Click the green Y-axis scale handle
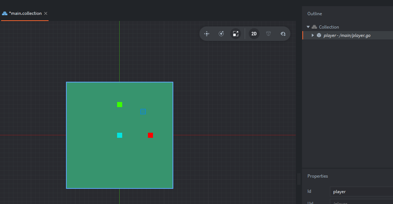The image size is (393, 204). tap(120, 105)
